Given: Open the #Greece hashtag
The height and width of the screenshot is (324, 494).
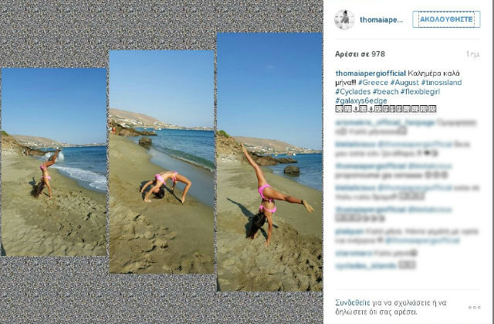Looking at the screenshot, I should tap(373, 82).
